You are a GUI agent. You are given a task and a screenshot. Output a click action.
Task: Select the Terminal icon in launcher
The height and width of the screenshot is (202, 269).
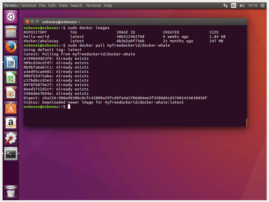coord(11,154)
